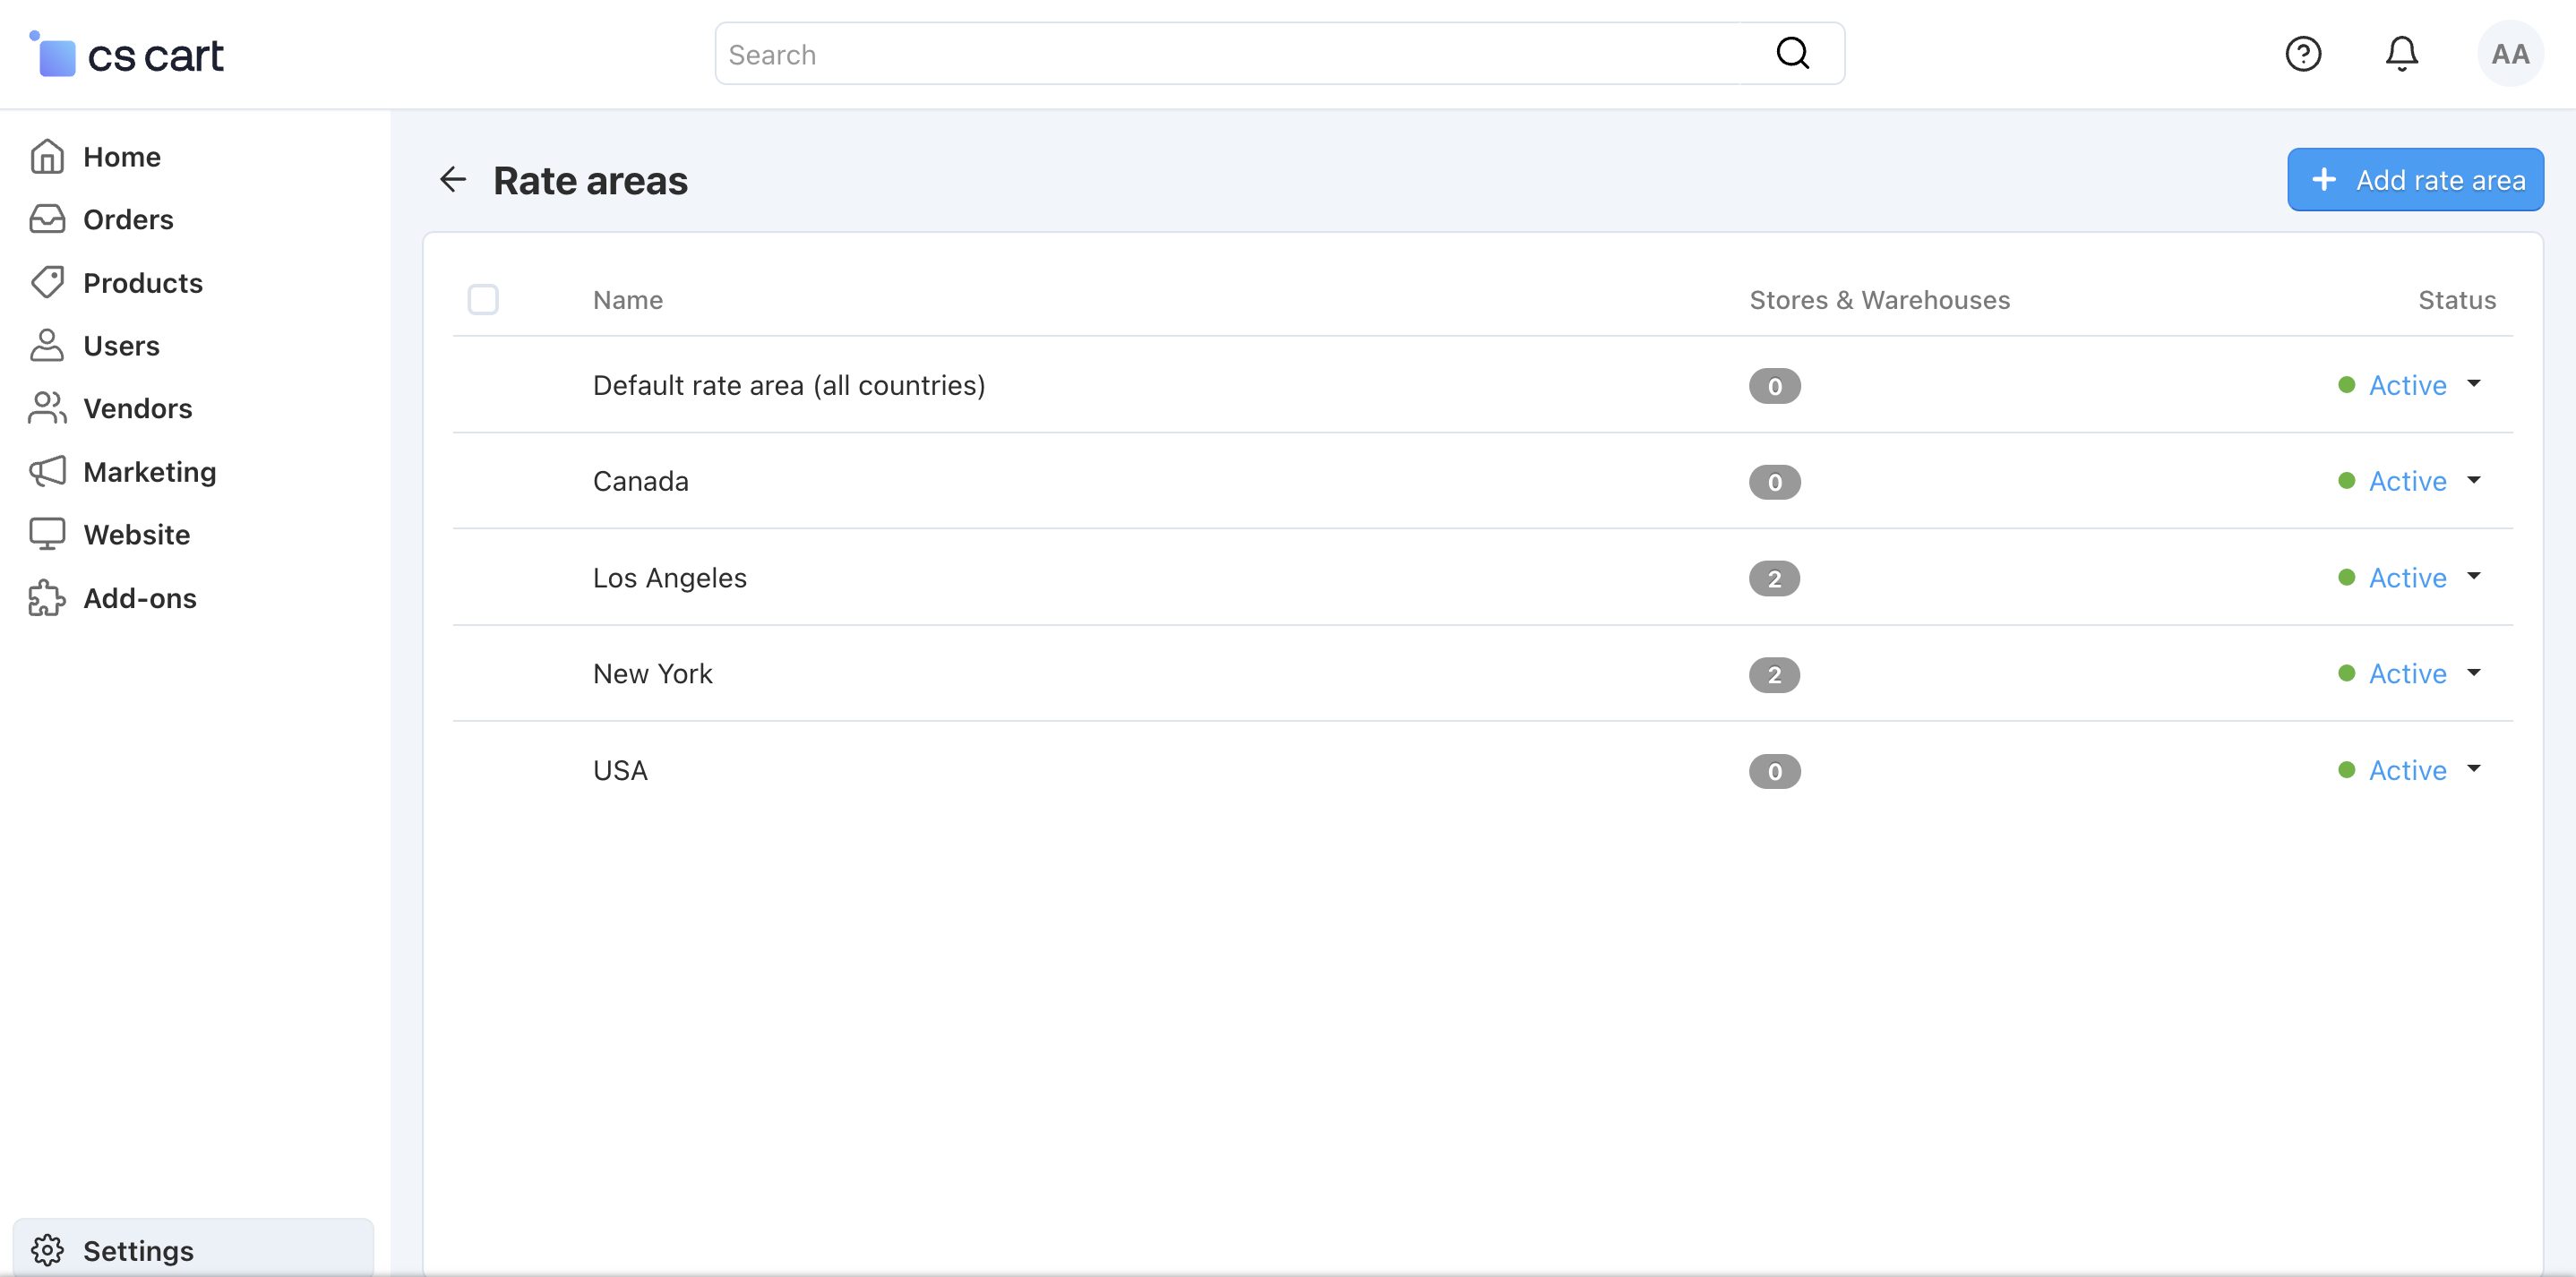2576x1277 pixels.
Task: Open the help question mark icon
Action: (2303, 54)
